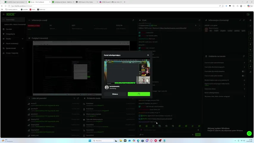The width and height of the screenshot is (254, 143).
Task: Pop out the Czat panel
Action: coord(200,20)
